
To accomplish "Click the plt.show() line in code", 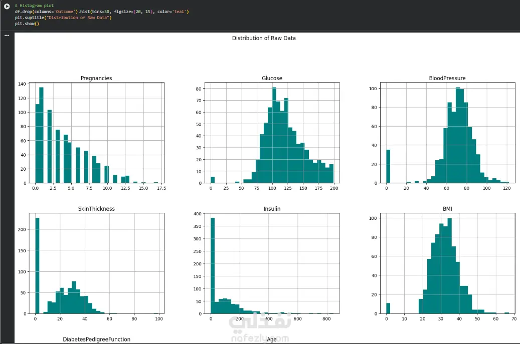I will pos(27,24).
